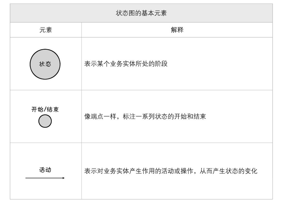Click text 表示某个业务实体所处的阶段
The width and height of the screenshot is (281, 204).
point(126,64)
